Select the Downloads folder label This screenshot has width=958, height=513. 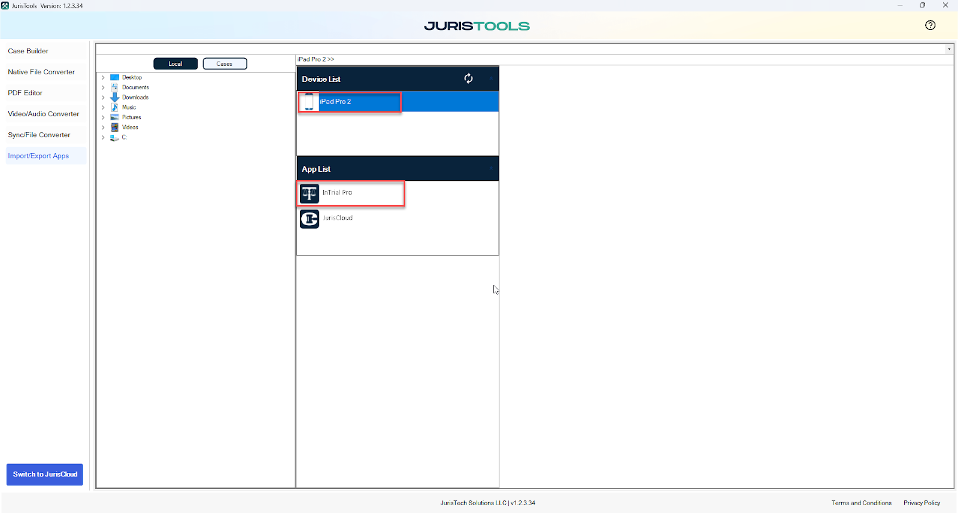pyautogui.click(x=135, y=97)
